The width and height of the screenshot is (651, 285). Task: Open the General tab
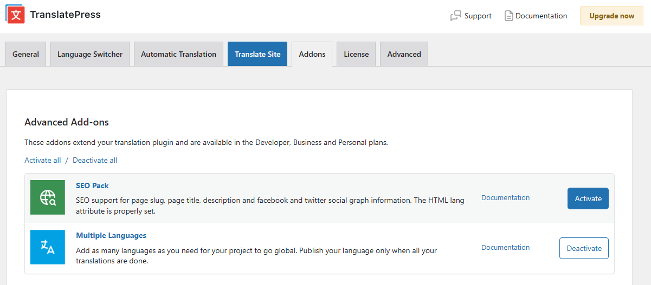tap(26, 54)
